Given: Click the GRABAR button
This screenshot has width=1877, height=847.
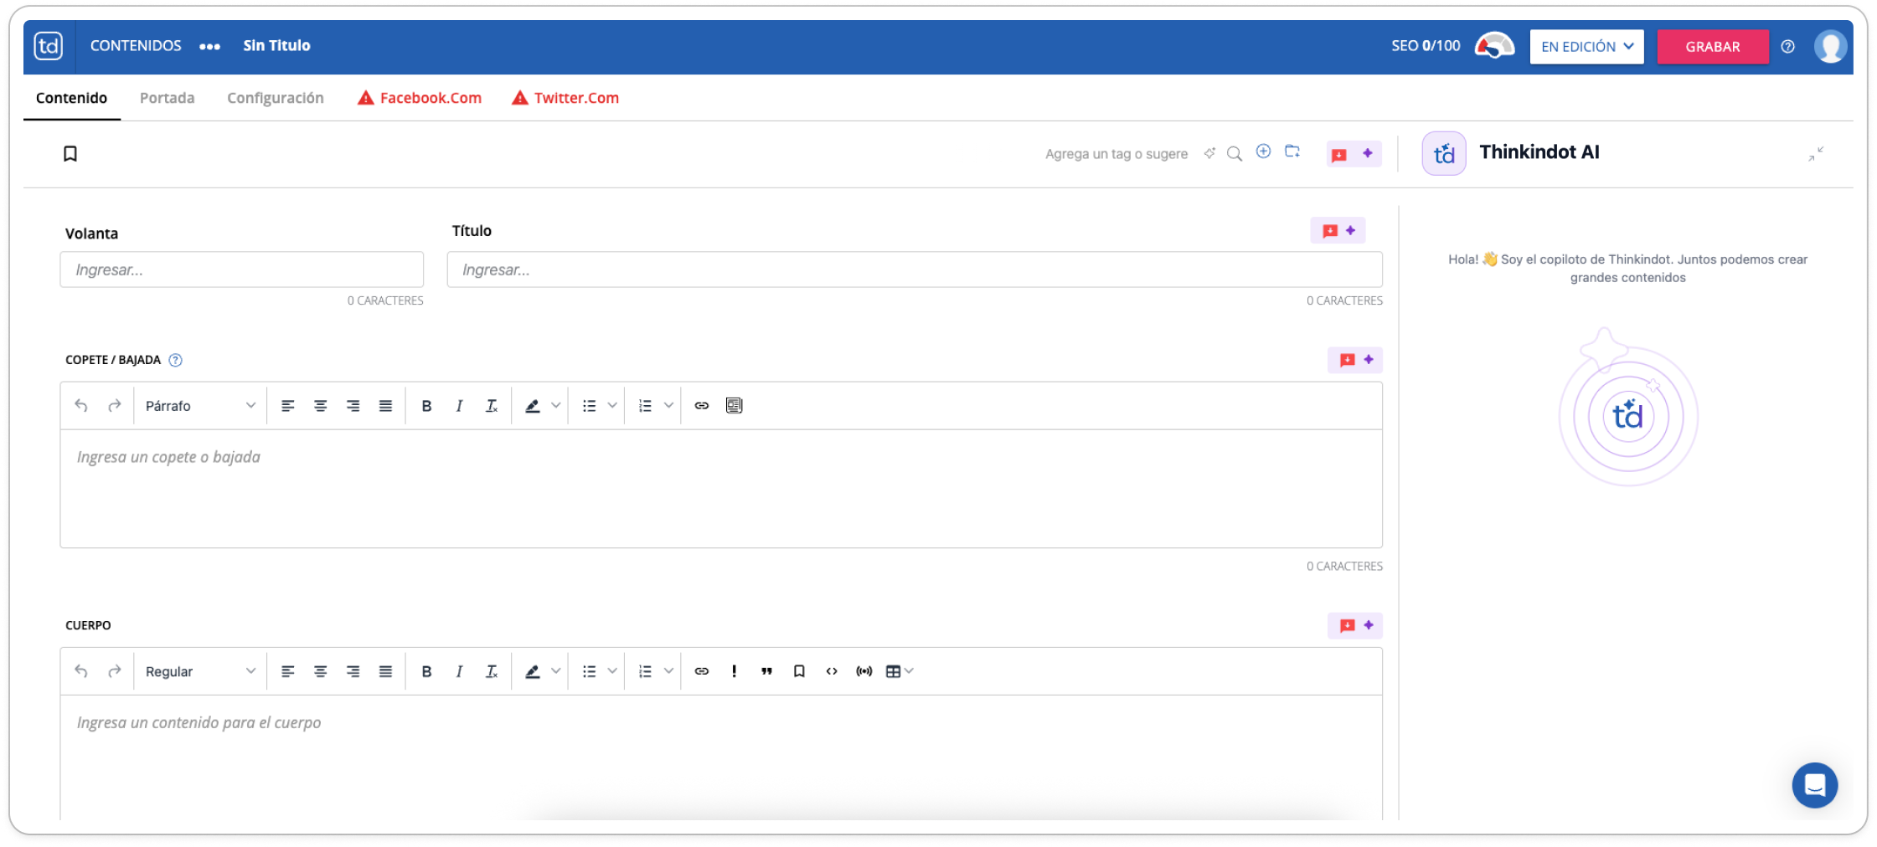Looking at the screenshot, I should pos(1712,47).
